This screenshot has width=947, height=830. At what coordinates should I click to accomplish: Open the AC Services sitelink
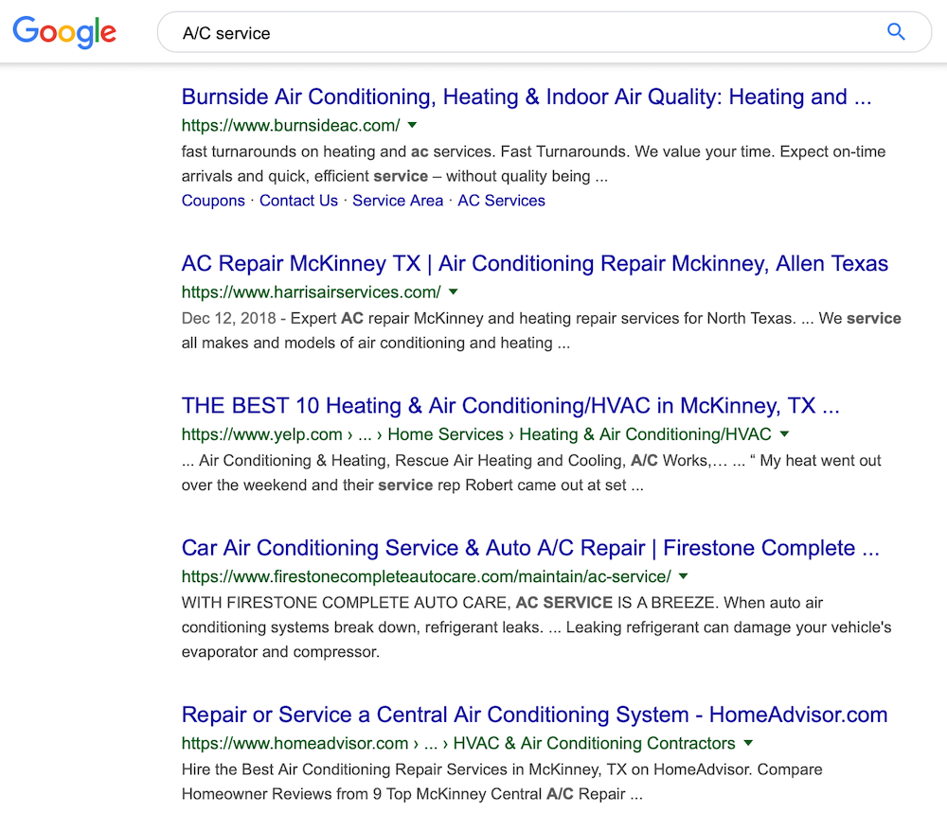501,201
